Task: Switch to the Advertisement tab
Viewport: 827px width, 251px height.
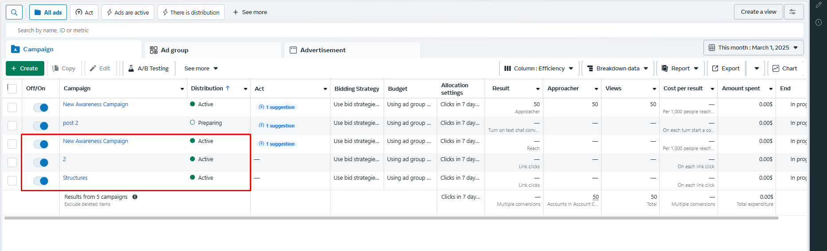Action: 352,50
